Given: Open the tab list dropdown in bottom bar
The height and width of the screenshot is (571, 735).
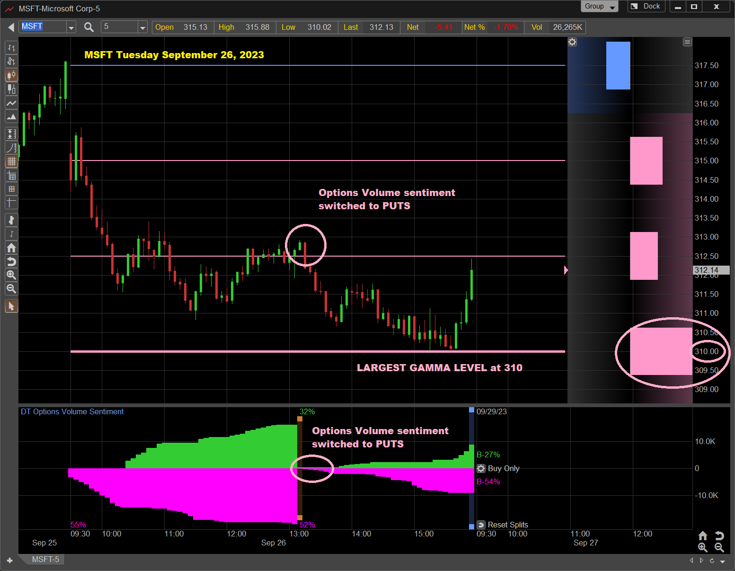Looking at the screenshot, I should coord(723,561).
